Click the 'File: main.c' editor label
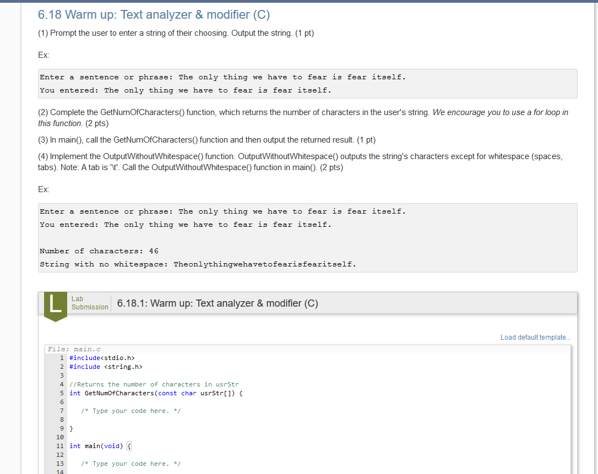This screenshot has width=598, height=474. (74, 349)
